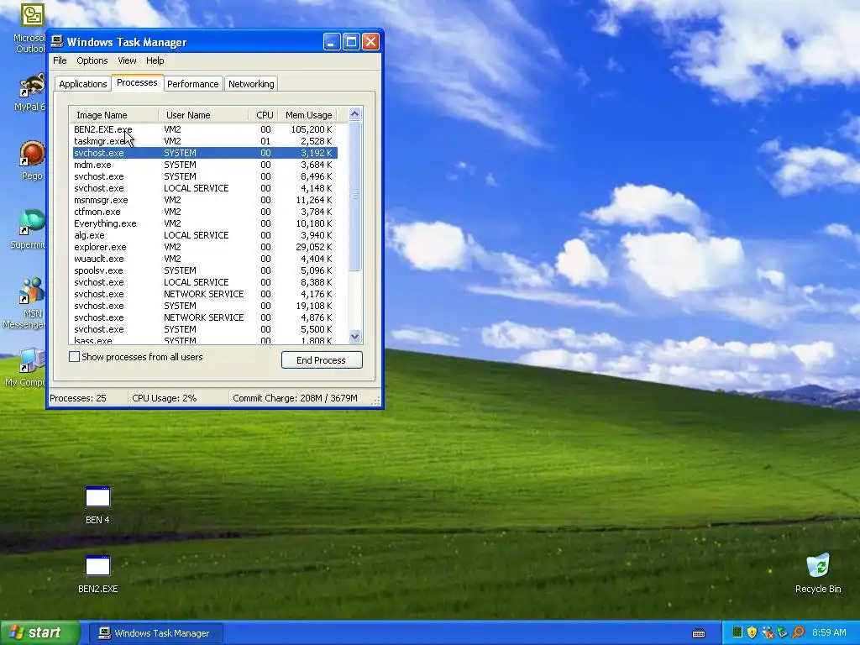Click the Processes tab
Viewport: 860px width, 645px height.
(x=137, y=82)
